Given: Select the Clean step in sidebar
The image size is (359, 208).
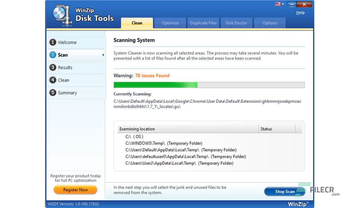Looking at the screenshot, I should click(x=76, y=80).
